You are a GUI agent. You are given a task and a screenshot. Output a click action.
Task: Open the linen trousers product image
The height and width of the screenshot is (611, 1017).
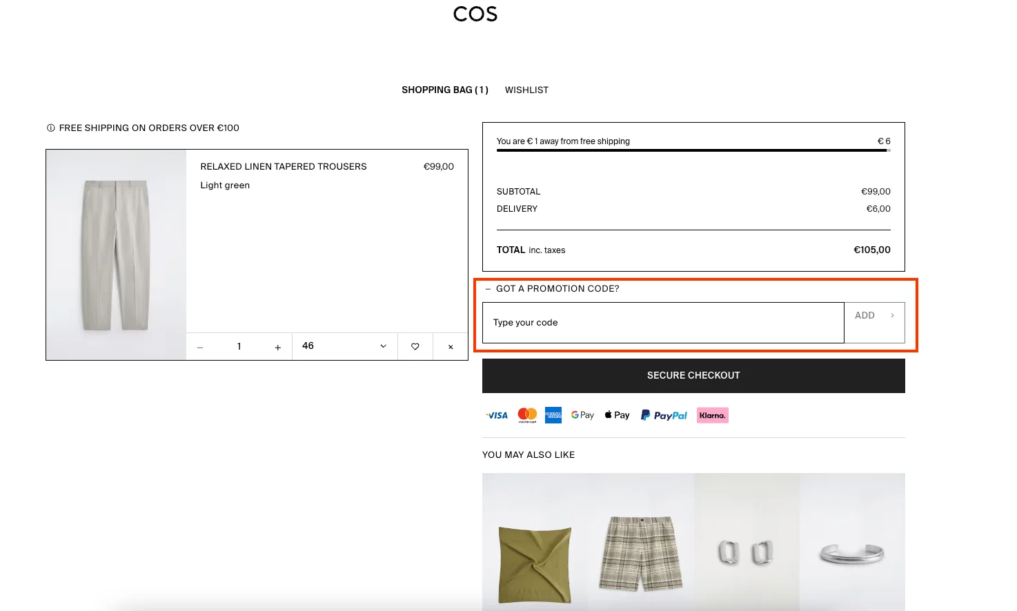pos(116,254)
